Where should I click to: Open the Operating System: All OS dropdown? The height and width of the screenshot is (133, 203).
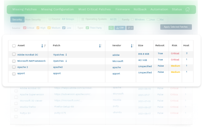[x=99, y=19]
